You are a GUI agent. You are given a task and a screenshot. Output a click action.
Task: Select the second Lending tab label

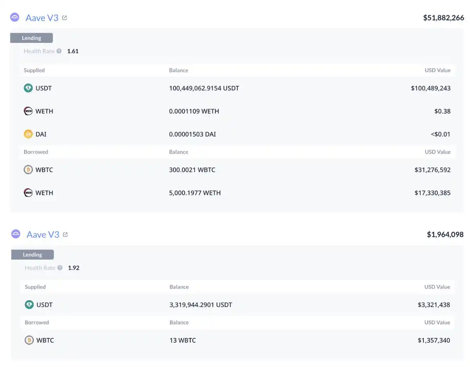pos(33,255)
